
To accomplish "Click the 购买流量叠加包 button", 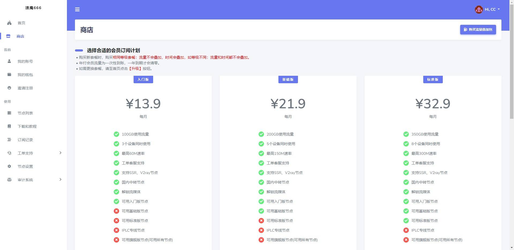I will pyautogui.click(x=478, y=30).
